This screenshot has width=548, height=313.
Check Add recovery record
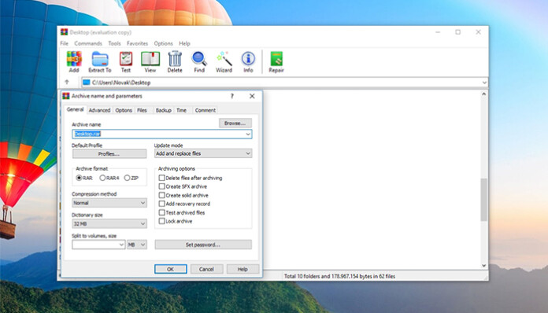click(162, 204)
